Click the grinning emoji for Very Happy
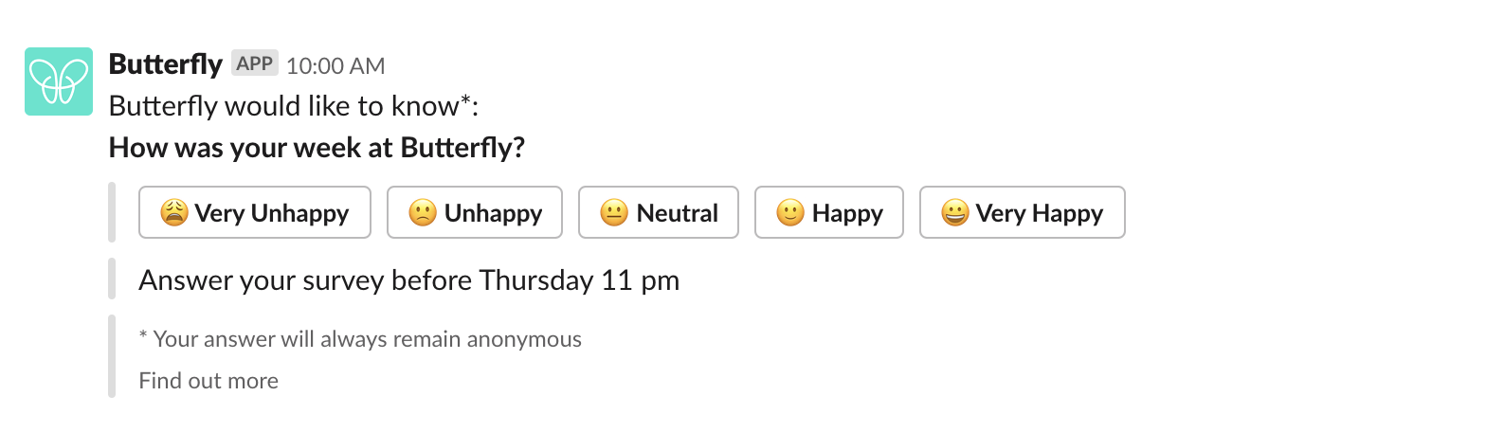 coord(955,213)
